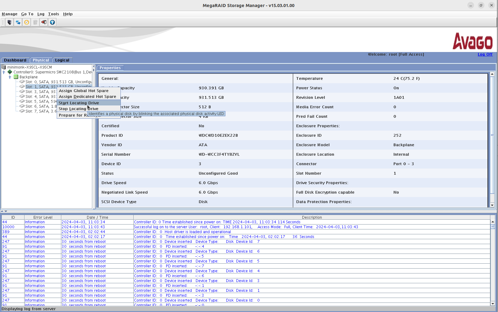The image size is (498, 312).
Task: Click the toolbar drag handle grip
Action: click(3, 22)
